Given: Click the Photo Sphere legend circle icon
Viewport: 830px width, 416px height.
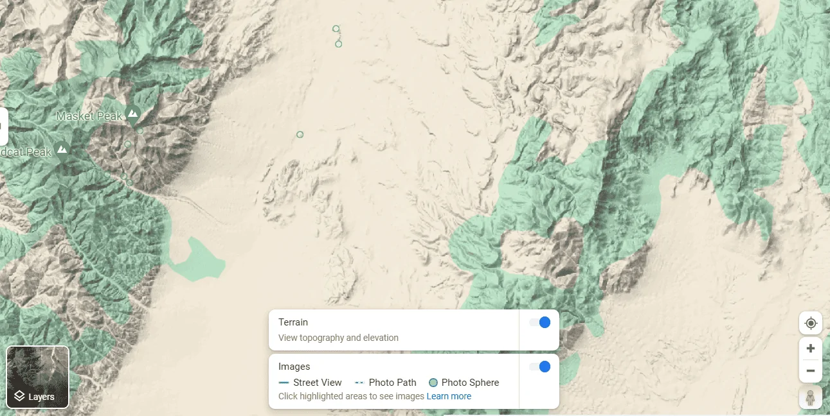Looking at the screenshot, I should click(x=433, y=383).
